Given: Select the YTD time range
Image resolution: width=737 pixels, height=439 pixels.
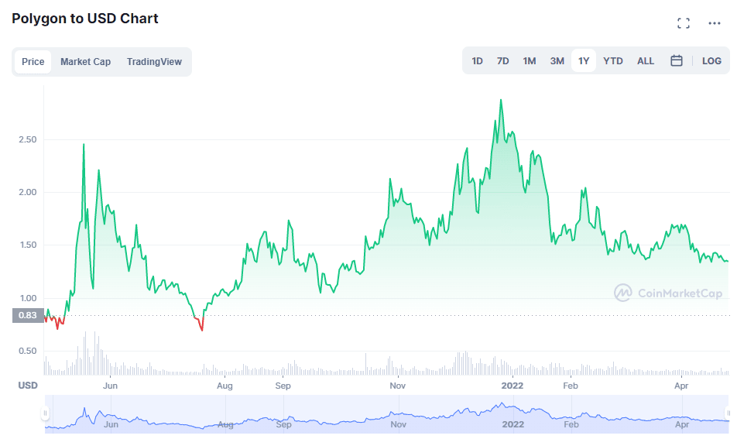Looking at the screenshot, I should [x=613, y=61].
